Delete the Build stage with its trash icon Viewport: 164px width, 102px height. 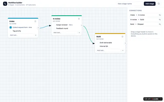tap(122, 37)
